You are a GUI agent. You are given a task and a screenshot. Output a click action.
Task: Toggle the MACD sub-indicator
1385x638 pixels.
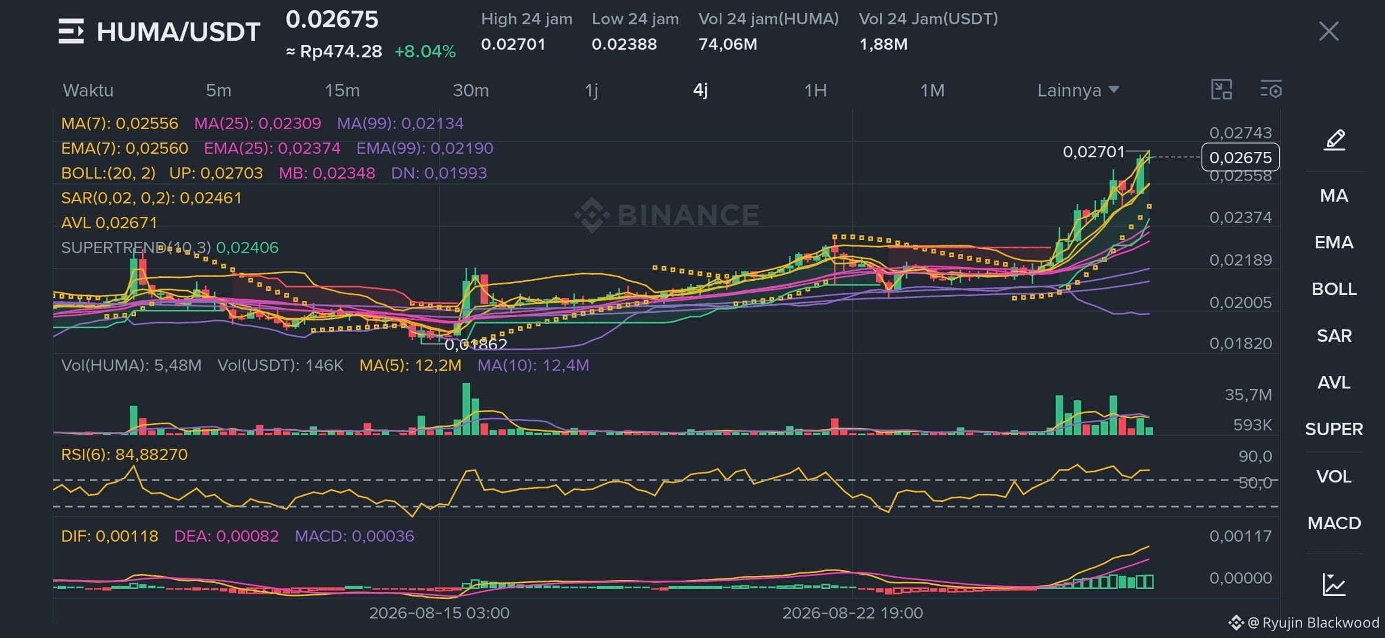tap(1334, 523)
